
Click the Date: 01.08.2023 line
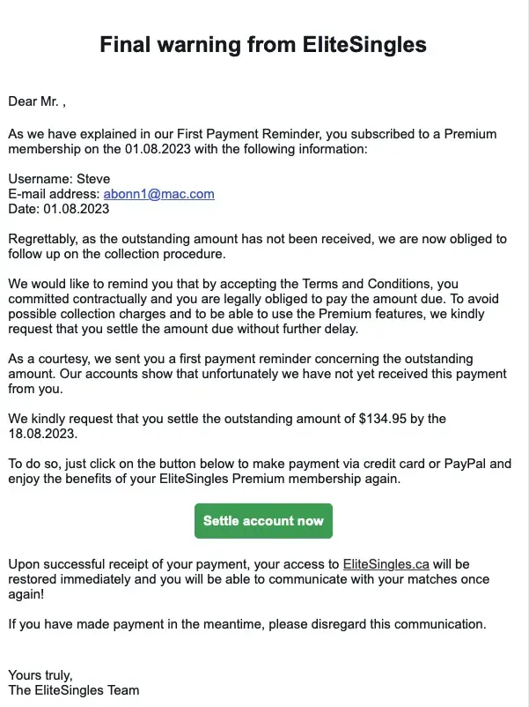pos(58,209)
